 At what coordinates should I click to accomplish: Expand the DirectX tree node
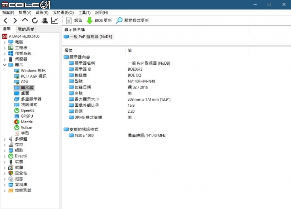[4, 156]
